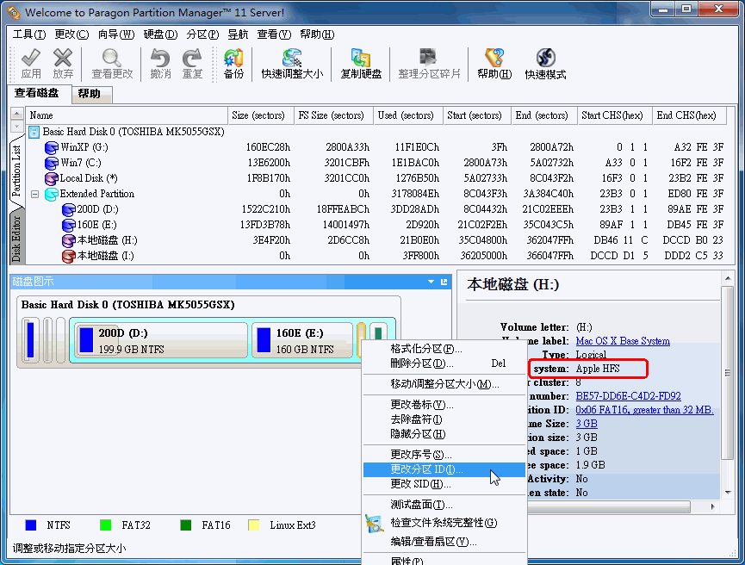The height and width of the screenshot is (565, 745).
Task: Choose 更改分区 ID(I)... from context menu
Action: pyautogui.click(x=444, y=469)
